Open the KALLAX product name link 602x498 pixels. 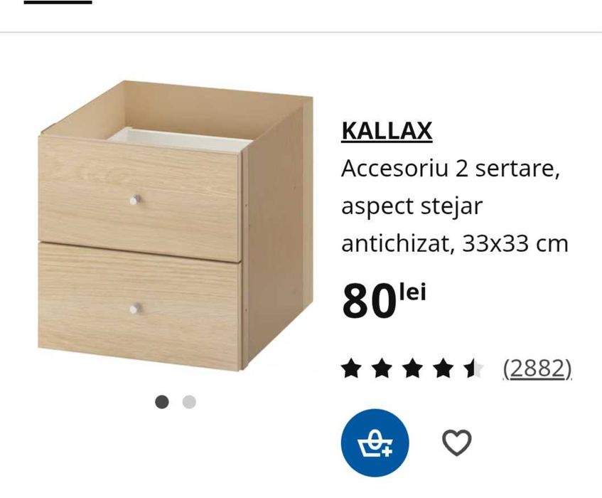(x=387, y=131)
